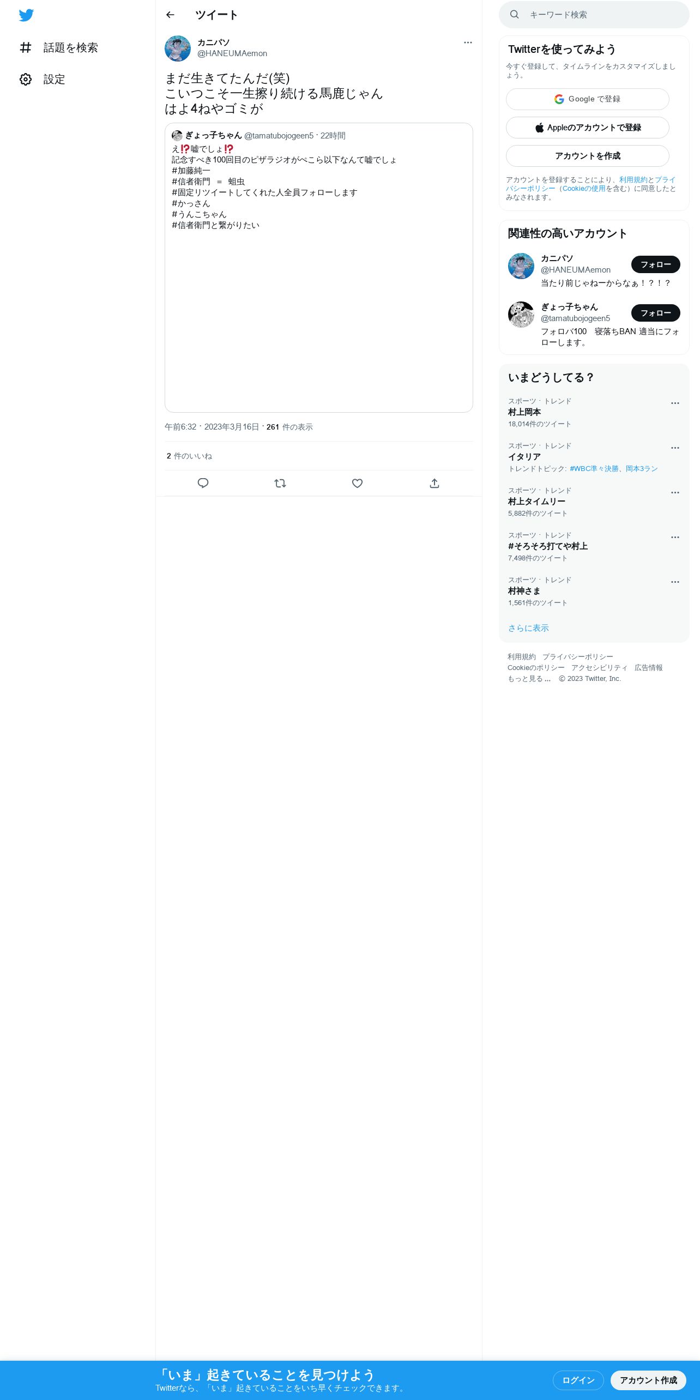Click アカウントを作成 button in signup card
The height and width of the screenshot is (1400, 700).
pos(588,156)
